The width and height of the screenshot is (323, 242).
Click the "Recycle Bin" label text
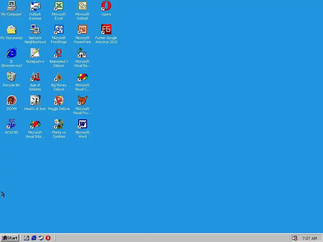pos(11,85)
